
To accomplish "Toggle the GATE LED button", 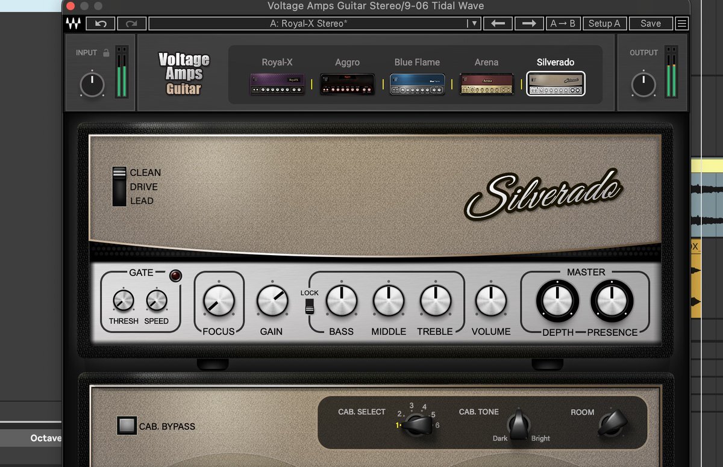I will tap(175, 276).
